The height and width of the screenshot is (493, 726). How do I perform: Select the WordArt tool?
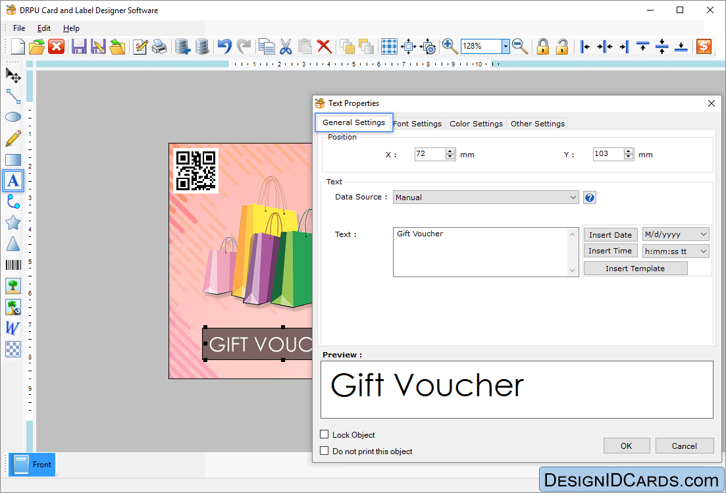[x=13, y=328]
